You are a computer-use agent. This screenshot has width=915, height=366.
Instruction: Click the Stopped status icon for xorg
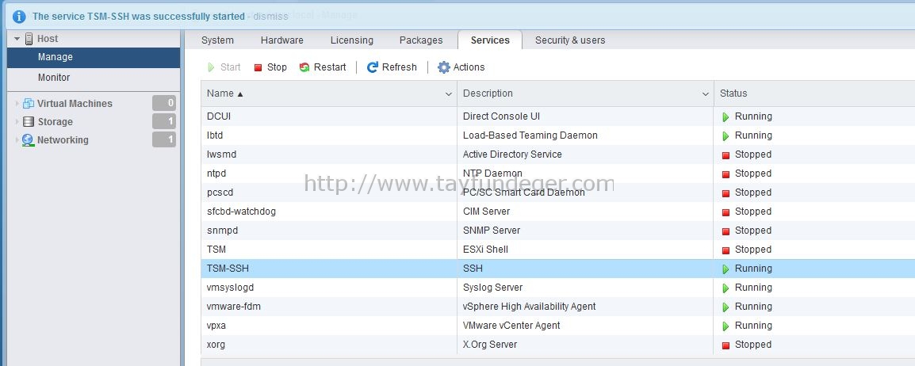tap(726, 345)
